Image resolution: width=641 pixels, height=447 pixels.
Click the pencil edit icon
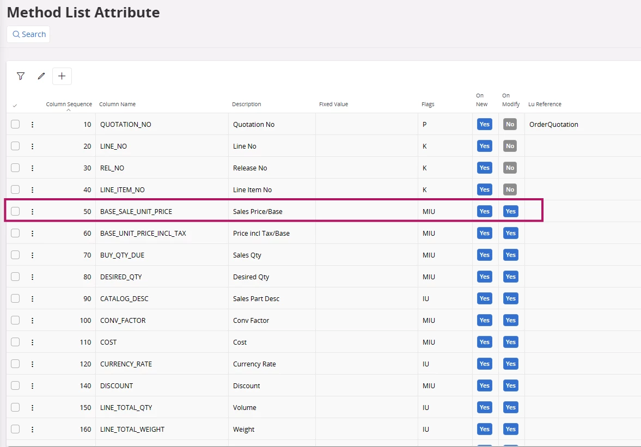pos(41,76)
